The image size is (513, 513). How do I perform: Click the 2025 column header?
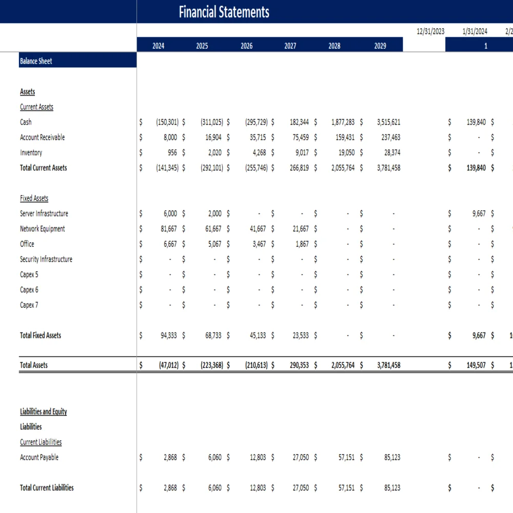202,45
